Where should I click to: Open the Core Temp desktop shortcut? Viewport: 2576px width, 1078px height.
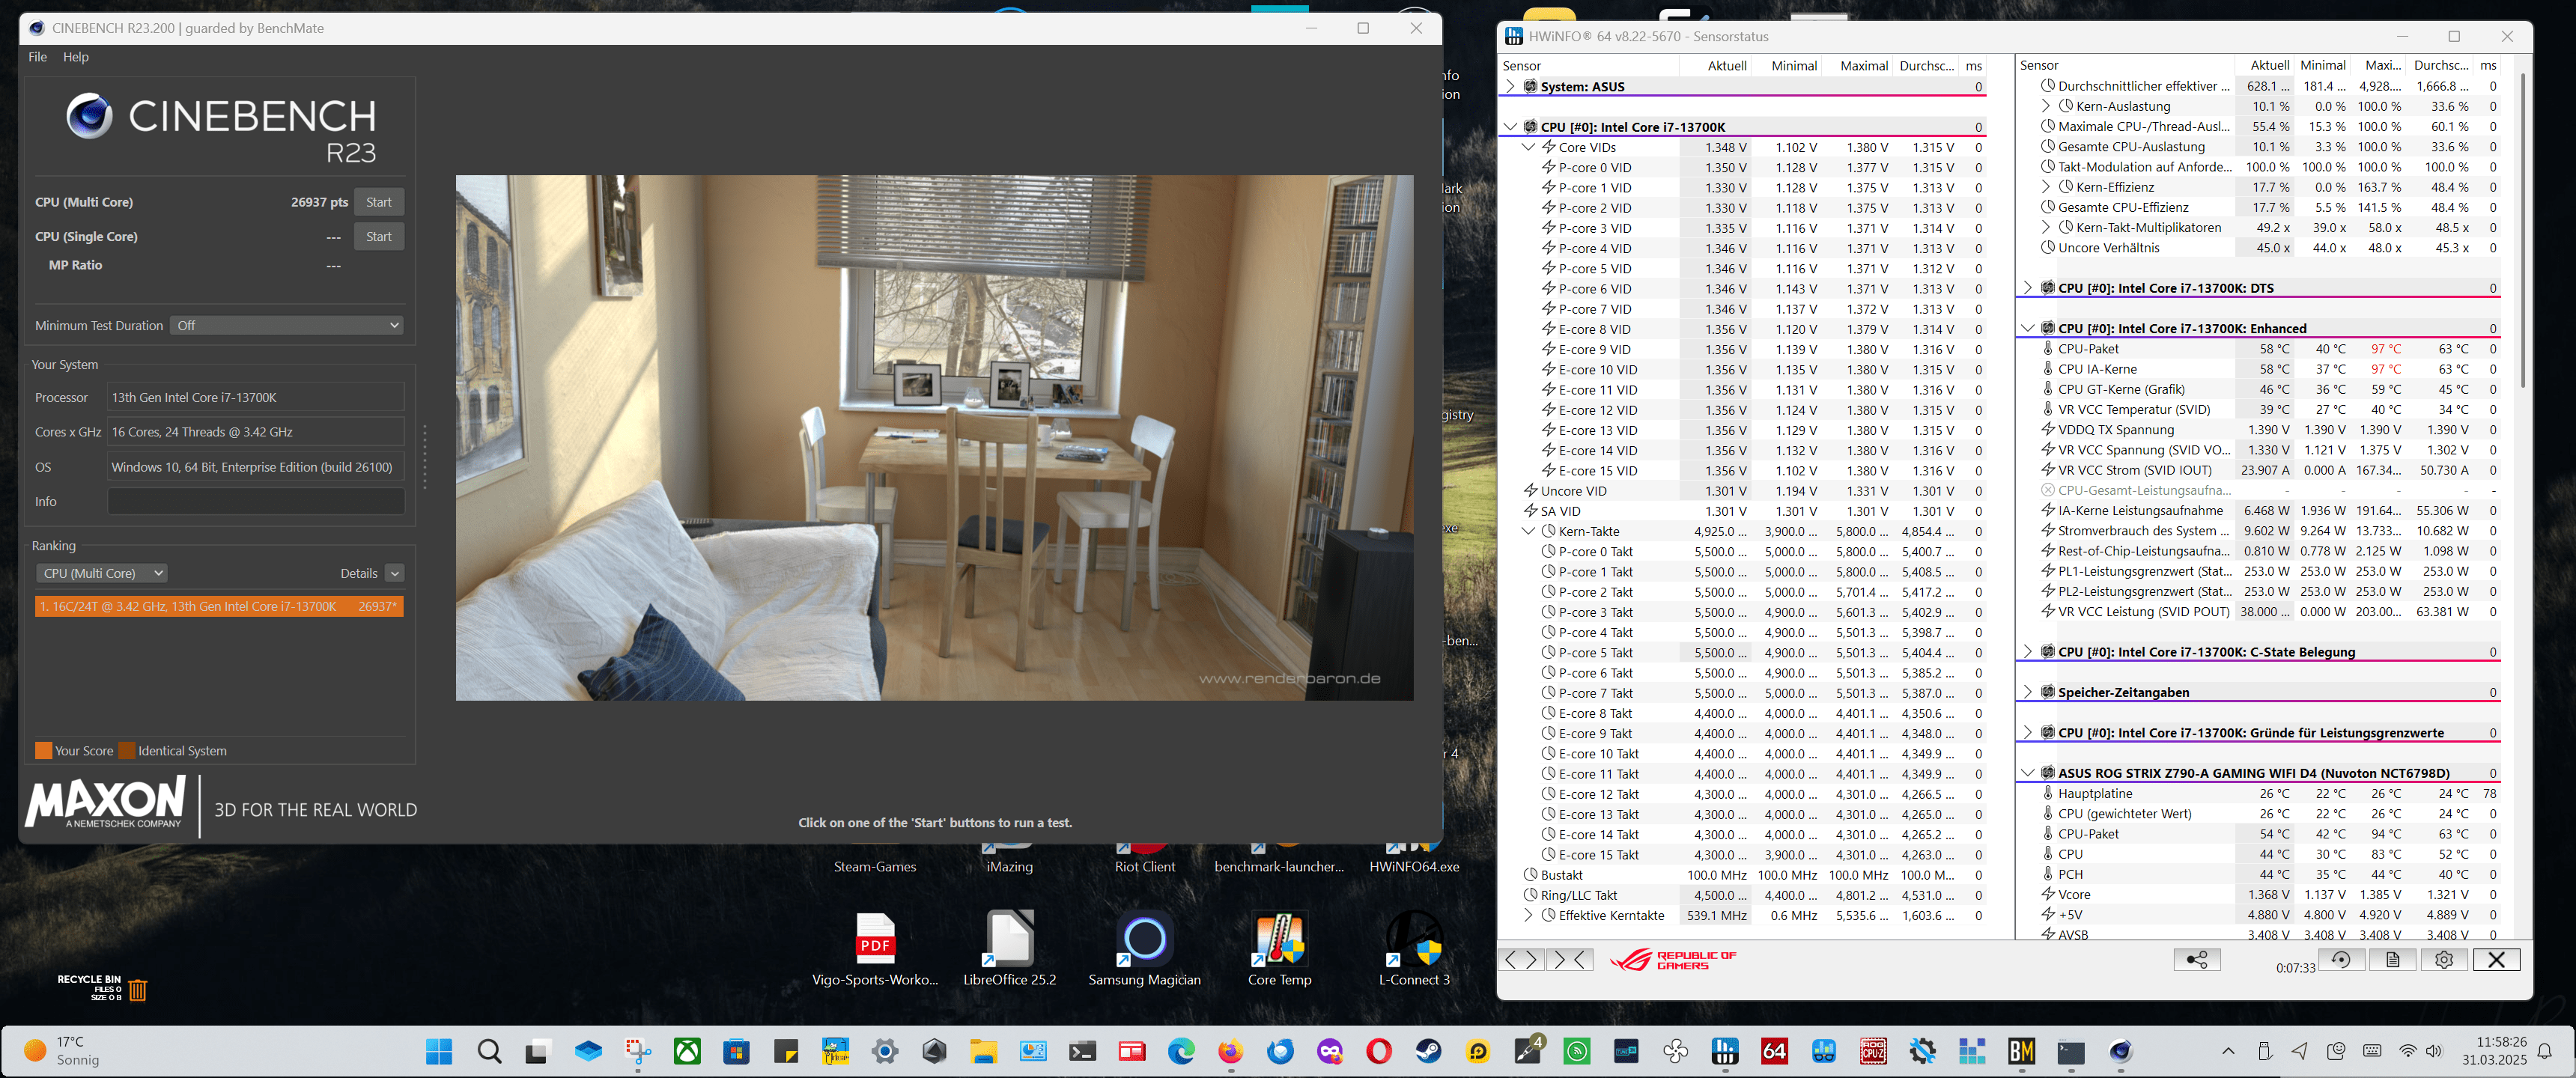[1279, 949]
